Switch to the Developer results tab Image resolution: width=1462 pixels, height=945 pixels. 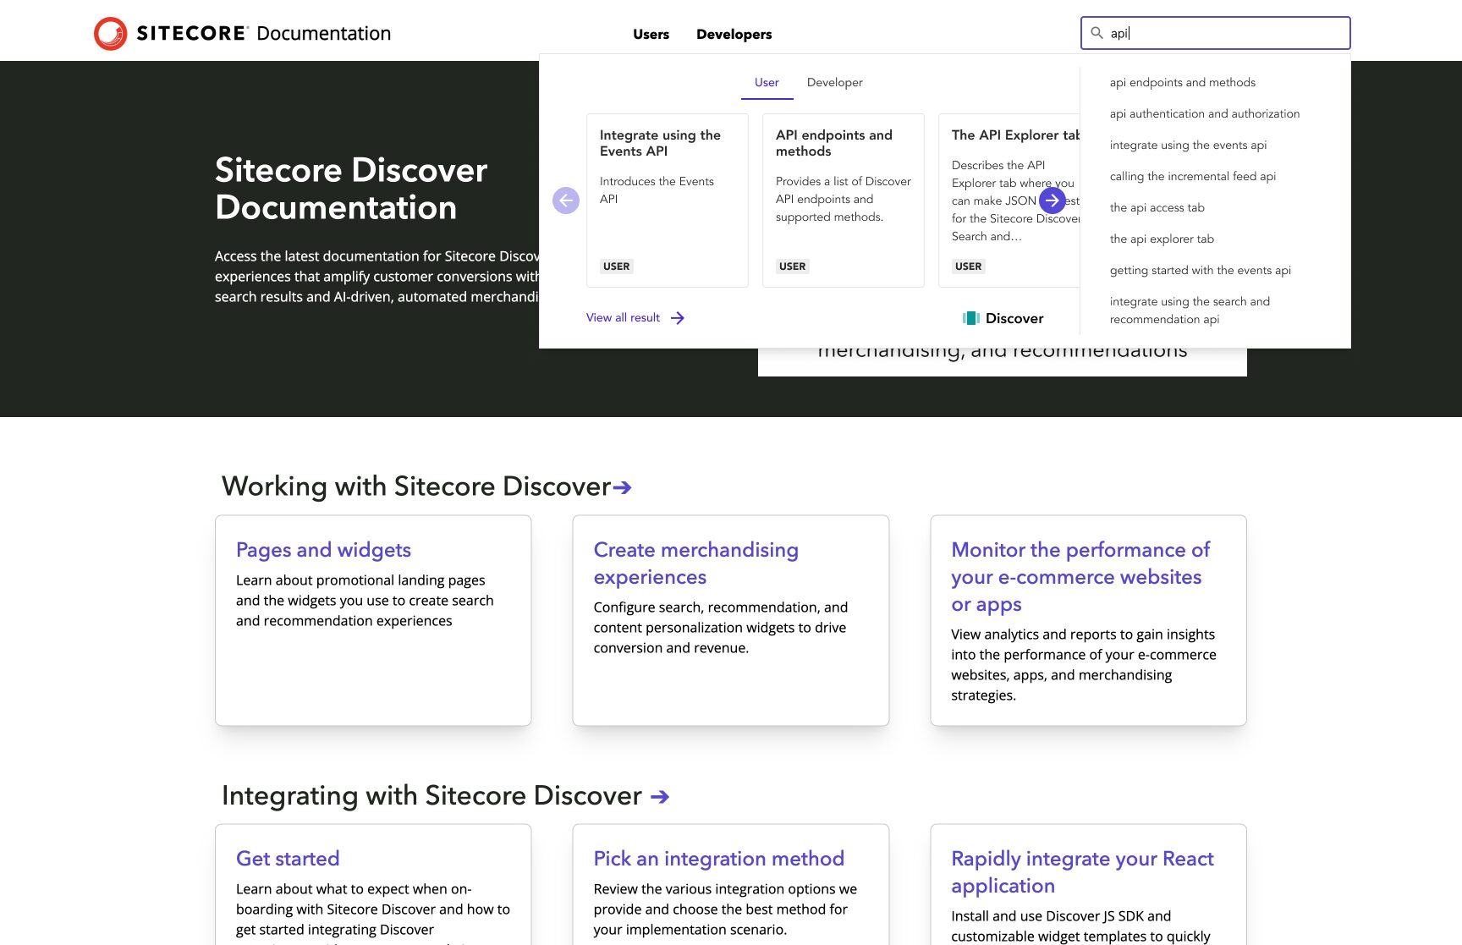click(834, 82)
